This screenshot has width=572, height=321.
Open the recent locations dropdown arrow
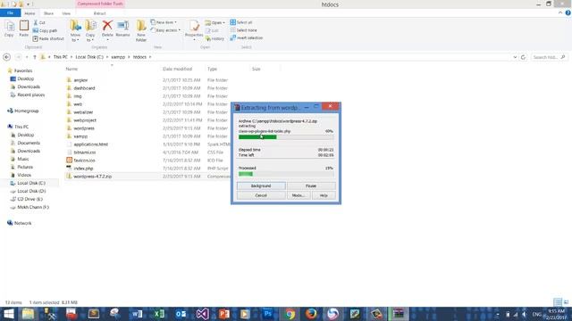point(27,57)
